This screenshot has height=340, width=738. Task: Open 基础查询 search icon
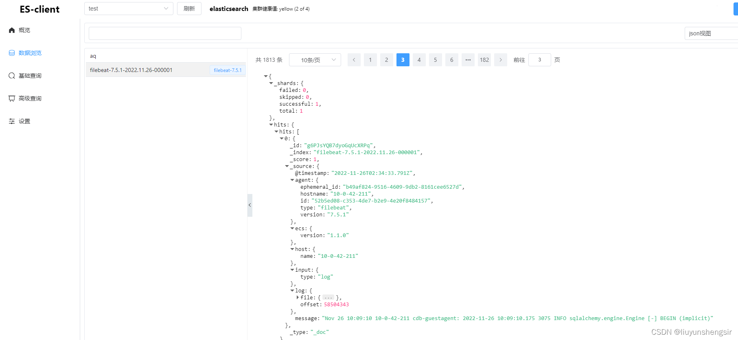(12, 76)
